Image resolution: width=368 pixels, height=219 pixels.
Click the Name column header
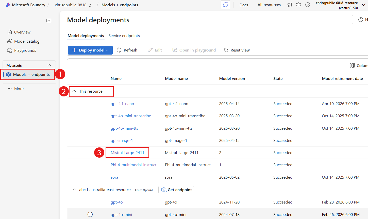click(116, 78)
